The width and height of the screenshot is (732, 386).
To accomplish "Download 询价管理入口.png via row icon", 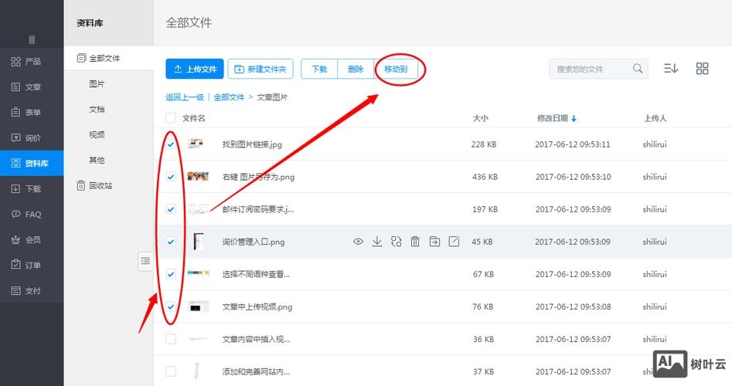I will point(377,242).
